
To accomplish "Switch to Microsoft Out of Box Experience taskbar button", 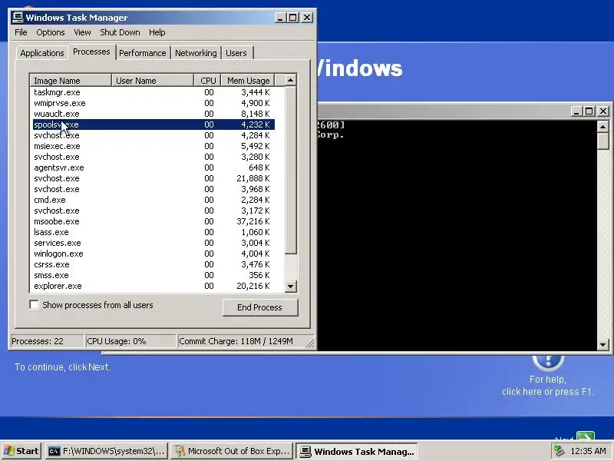I will (x=233, y=451).
